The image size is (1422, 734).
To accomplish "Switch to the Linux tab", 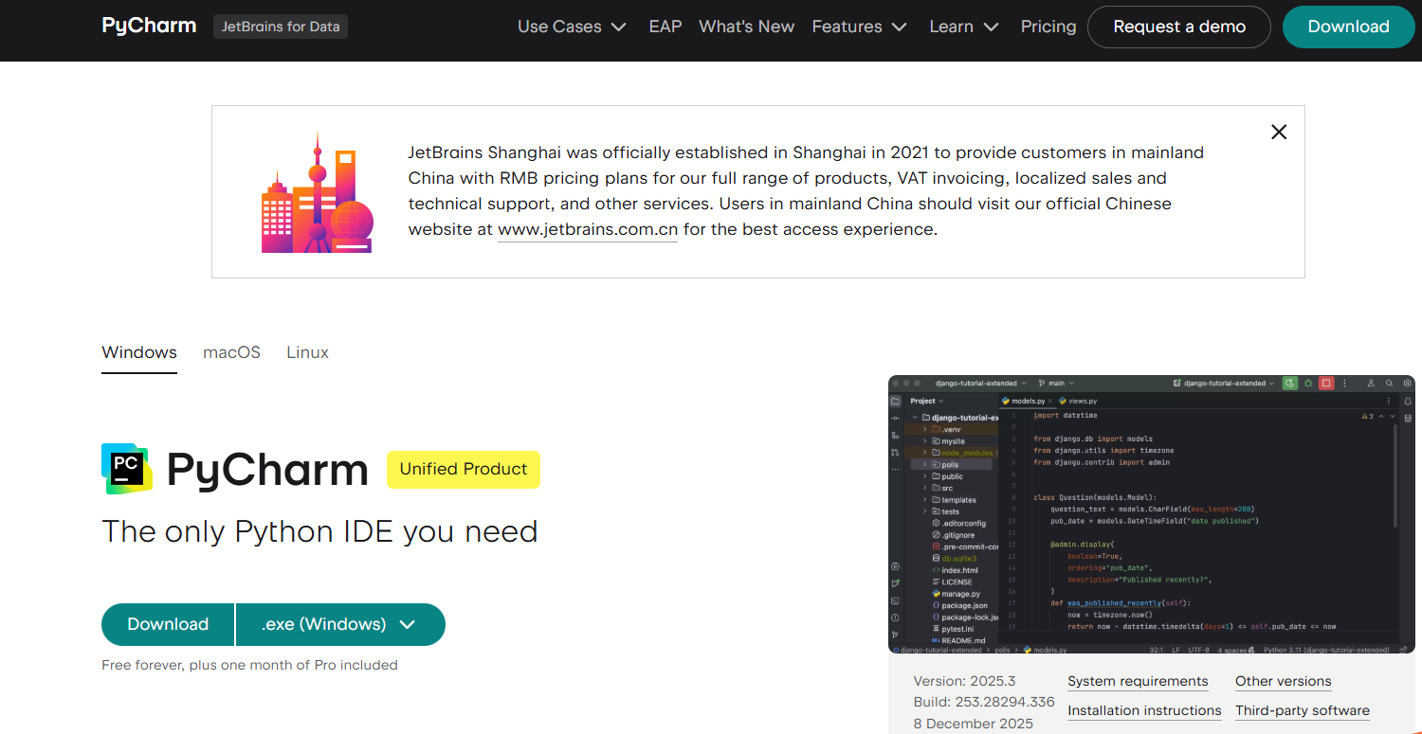I will coord(308,352).
